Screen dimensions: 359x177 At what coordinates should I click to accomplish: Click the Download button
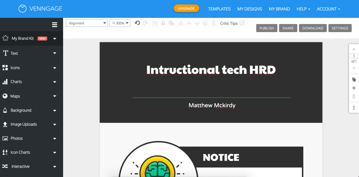coord(313,28)
